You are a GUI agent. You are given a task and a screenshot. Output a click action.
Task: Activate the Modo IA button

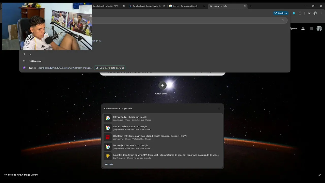(x=281, y=13)
